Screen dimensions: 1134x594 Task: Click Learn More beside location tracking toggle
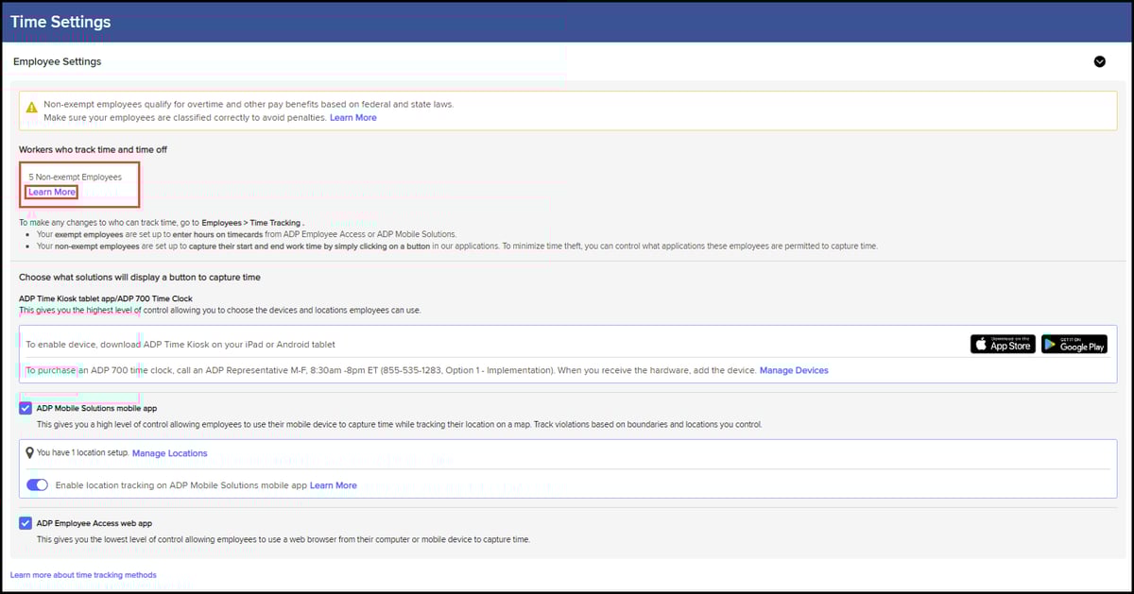tap(333, 485)
